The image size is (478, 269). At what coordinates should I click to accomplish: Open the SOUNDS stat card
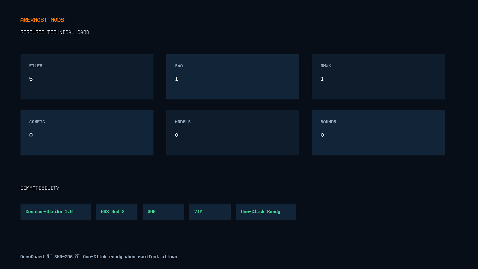tap(378, 133)
